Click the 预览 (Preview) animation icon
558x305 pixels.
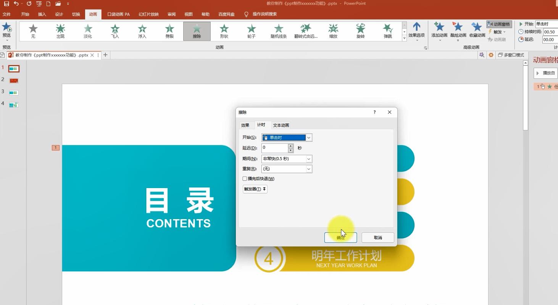[6, 30]
